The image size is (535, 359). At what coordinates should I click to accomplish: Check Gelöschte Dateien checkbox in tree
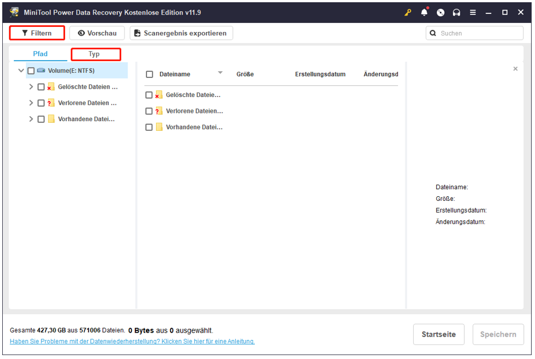(41, 87)
